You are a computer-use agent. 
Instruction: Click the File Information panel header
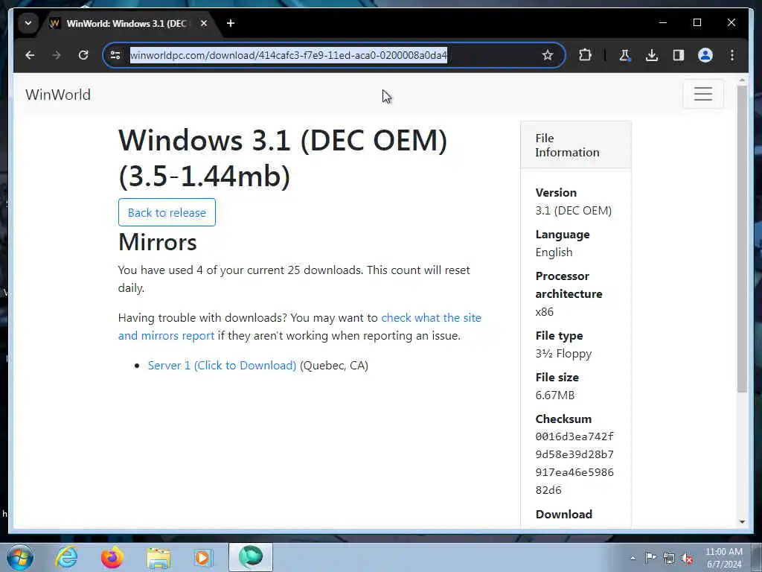[576, 145]
